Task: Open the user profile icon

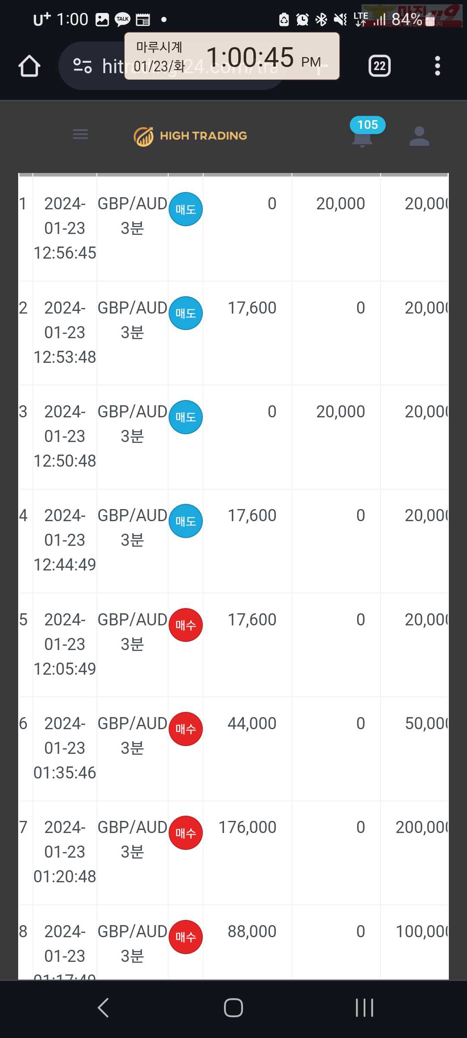Action: pos(419,136)
